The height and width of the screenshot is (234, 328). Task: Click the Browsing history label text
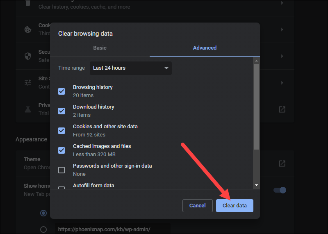[x=93, y=87]
